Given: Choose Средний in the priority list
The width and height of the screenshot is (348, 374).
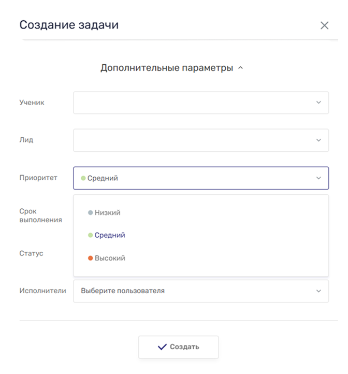Looking at the screenshot, I should pyautogui.click(x=110, y=235).
